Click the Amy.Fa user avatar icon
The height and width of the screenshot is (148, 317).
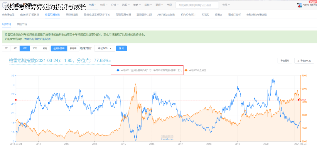(x=300, y=5)
